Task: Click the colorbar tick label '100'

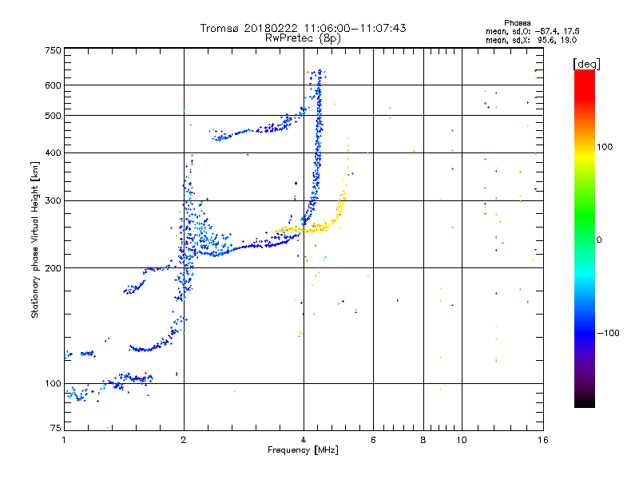Action: [x=605, y=147]
